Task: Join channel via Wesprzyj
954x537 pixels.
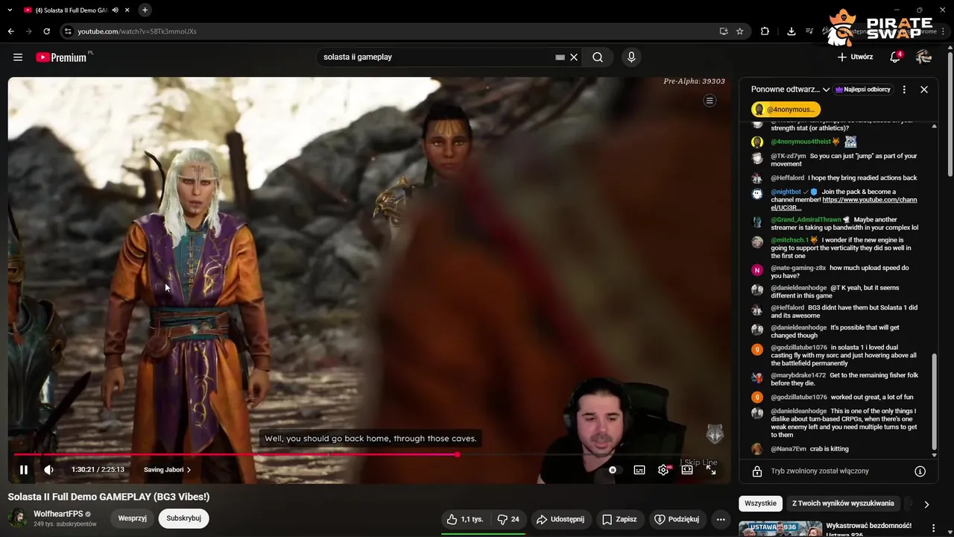Action: (133, 518)
